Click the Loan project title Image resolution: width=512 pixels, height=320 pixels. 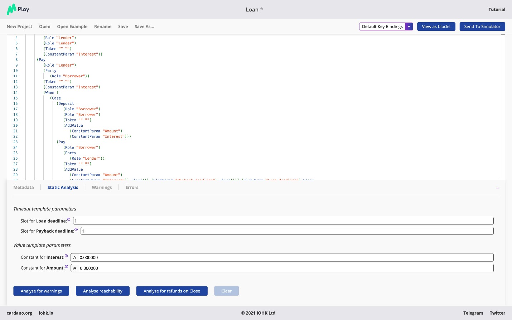[252, 10]
